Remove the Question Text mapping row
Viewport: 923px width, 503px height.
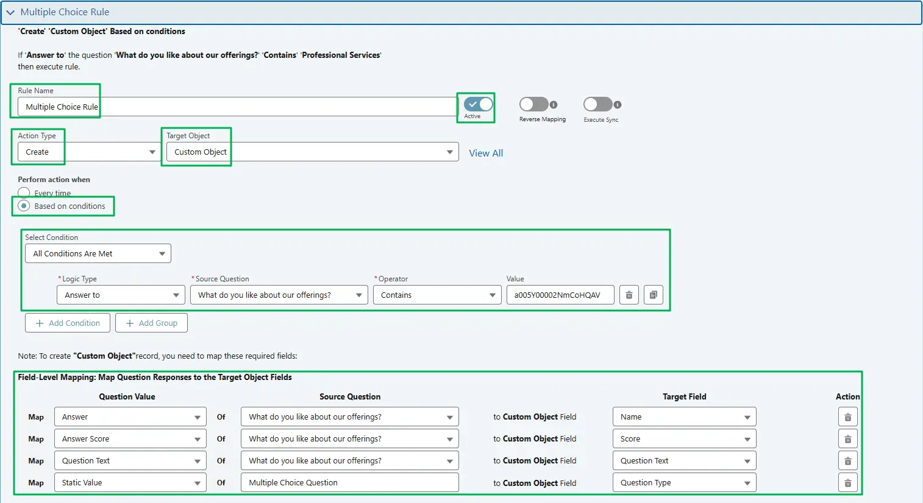[847, 460]
